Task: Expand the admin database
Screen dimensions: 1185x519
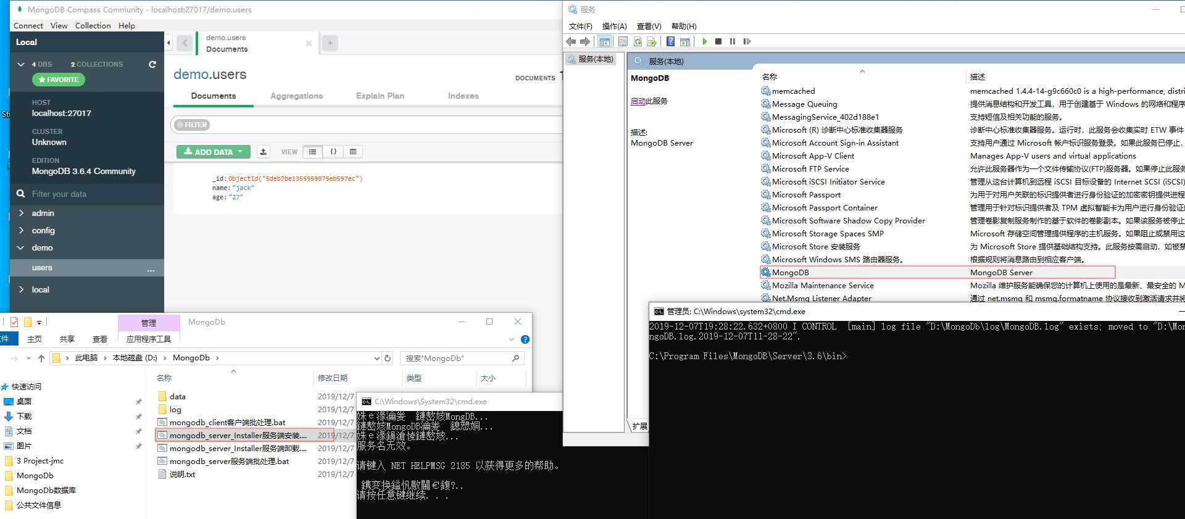Action: [x=21, y=213]
